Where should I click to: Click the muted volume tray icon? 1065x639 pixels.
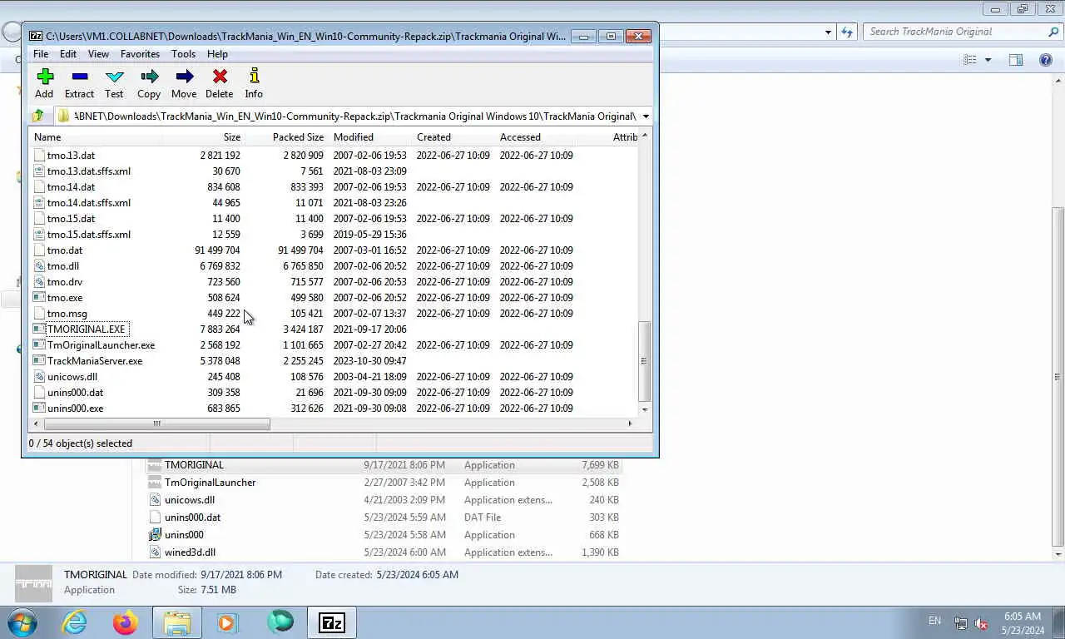coord(982,623)
